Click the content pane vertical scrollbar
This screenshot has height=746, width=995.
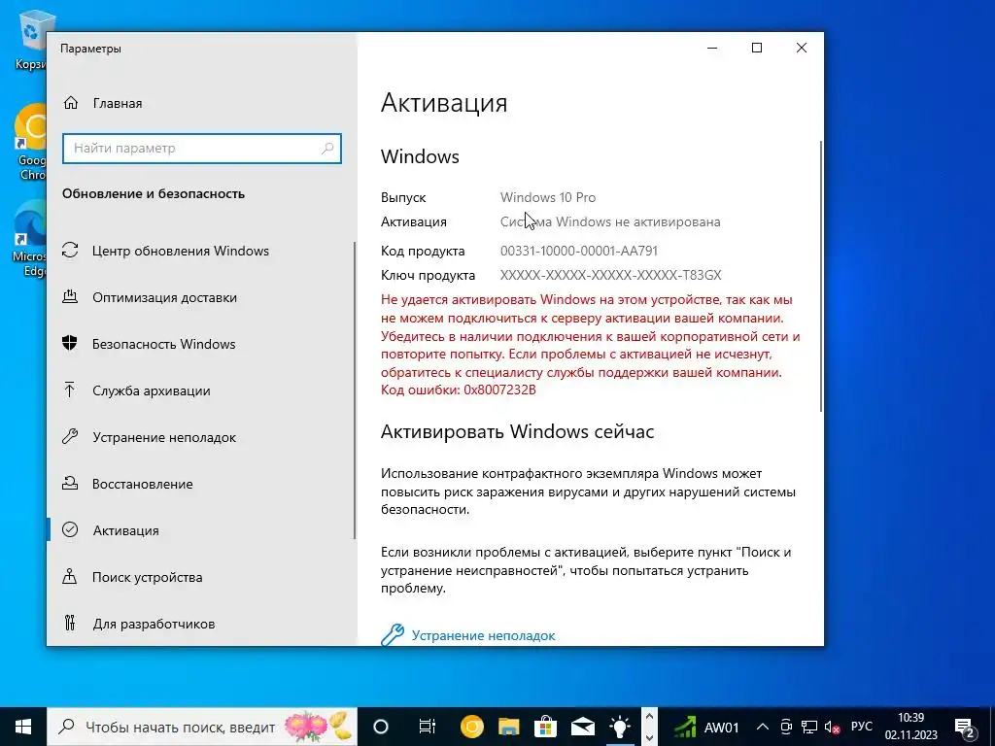click(x=821, y=276)
